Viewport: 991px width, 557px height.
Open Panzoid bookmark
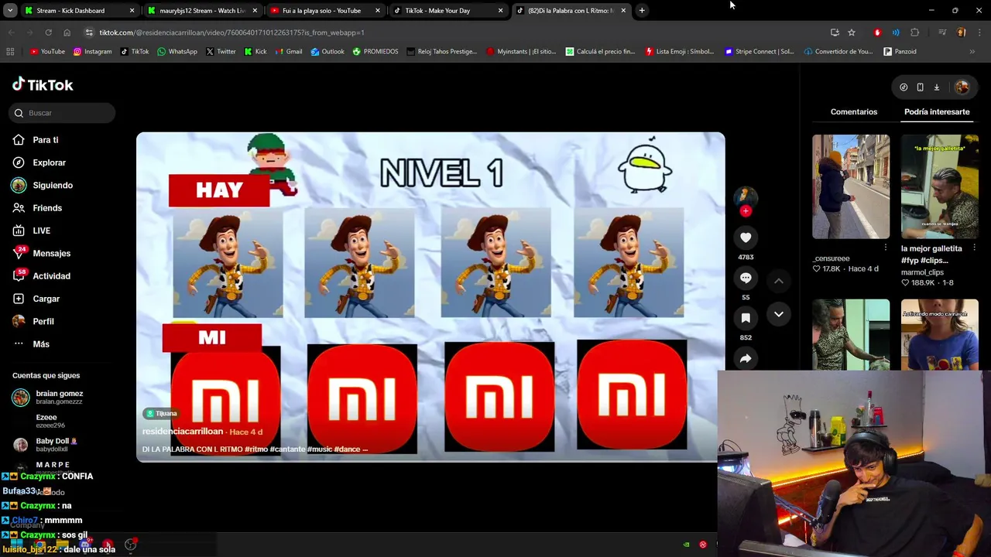coord(900,52)
